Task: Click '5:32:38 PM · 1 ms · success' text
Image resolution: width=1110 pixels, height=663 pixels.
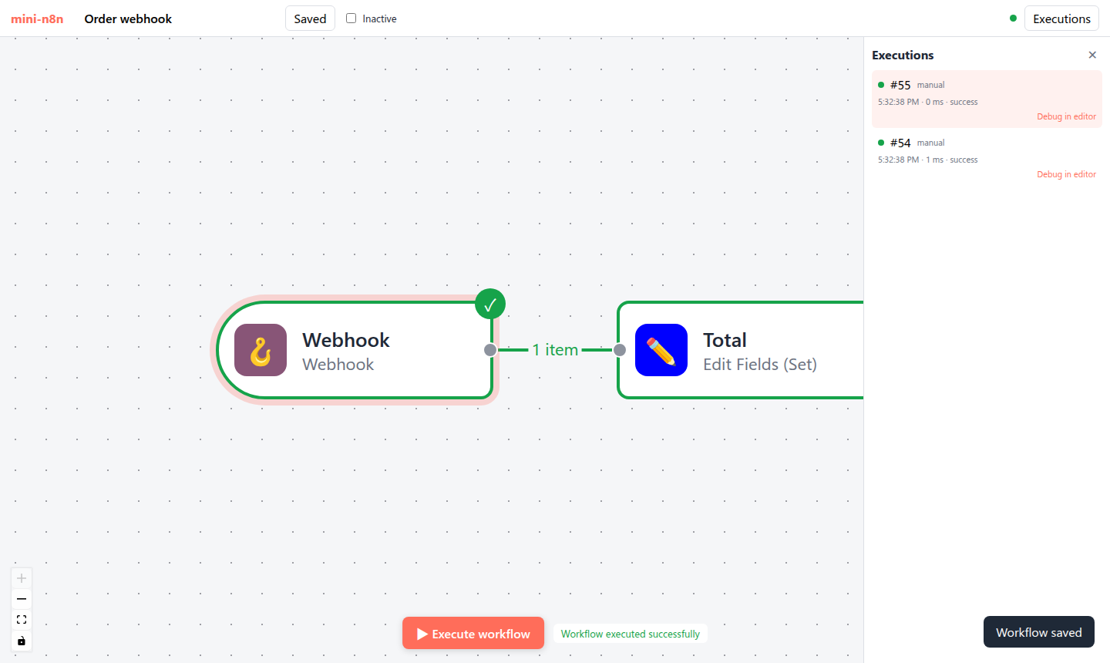Action: click(x=927, y=160)
